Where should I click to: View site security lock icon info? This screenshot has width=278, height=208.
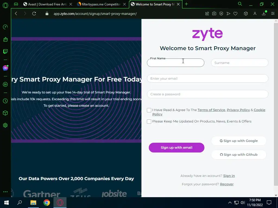tap(47, 14)
